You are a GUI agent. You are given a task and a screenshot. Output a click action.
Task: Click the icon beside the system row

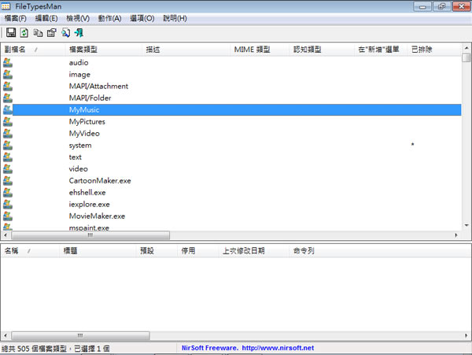coord(8,145)
